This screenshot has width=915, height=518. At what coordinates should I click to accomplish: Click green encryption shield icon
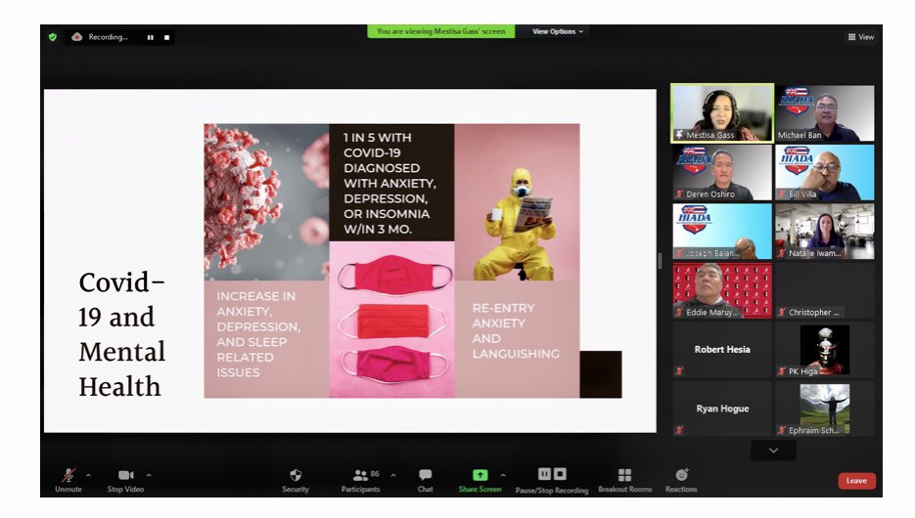tap(53, 37)
